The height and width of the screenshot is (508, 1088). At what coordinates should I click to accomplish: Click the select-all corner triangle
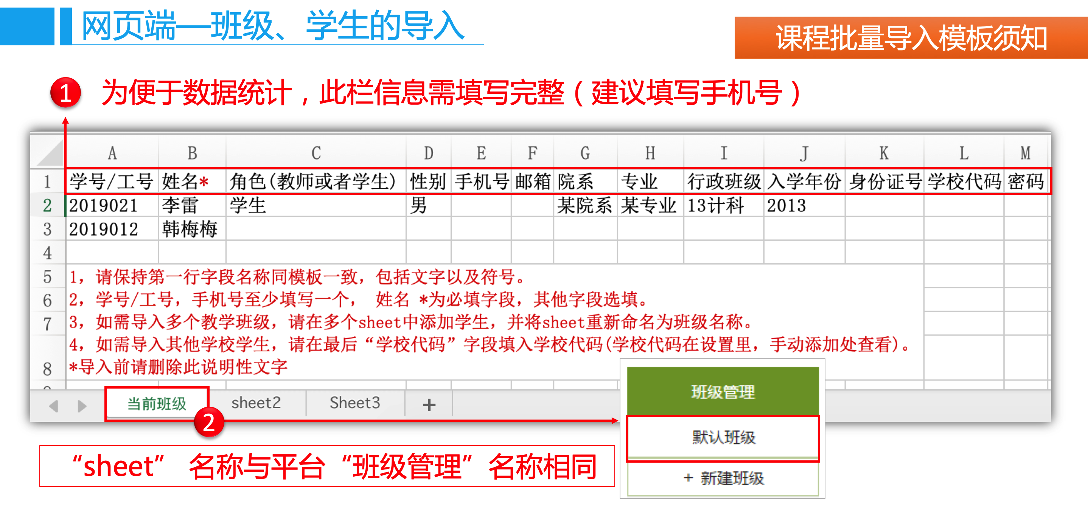click(x=50, y=153)
